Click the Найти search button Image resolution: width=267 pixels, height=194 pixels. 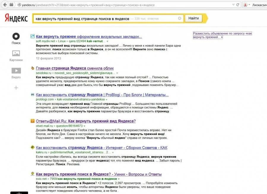tap(193, 18)
